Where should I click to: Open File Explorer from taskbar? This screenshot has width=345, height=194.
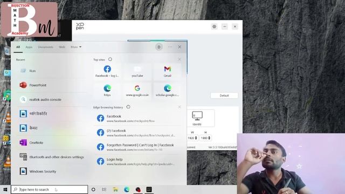pos(115,189)
